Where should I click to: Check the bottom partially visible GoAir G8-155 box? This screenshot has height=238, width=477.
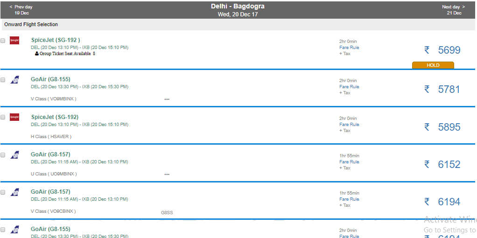(3, 230)
